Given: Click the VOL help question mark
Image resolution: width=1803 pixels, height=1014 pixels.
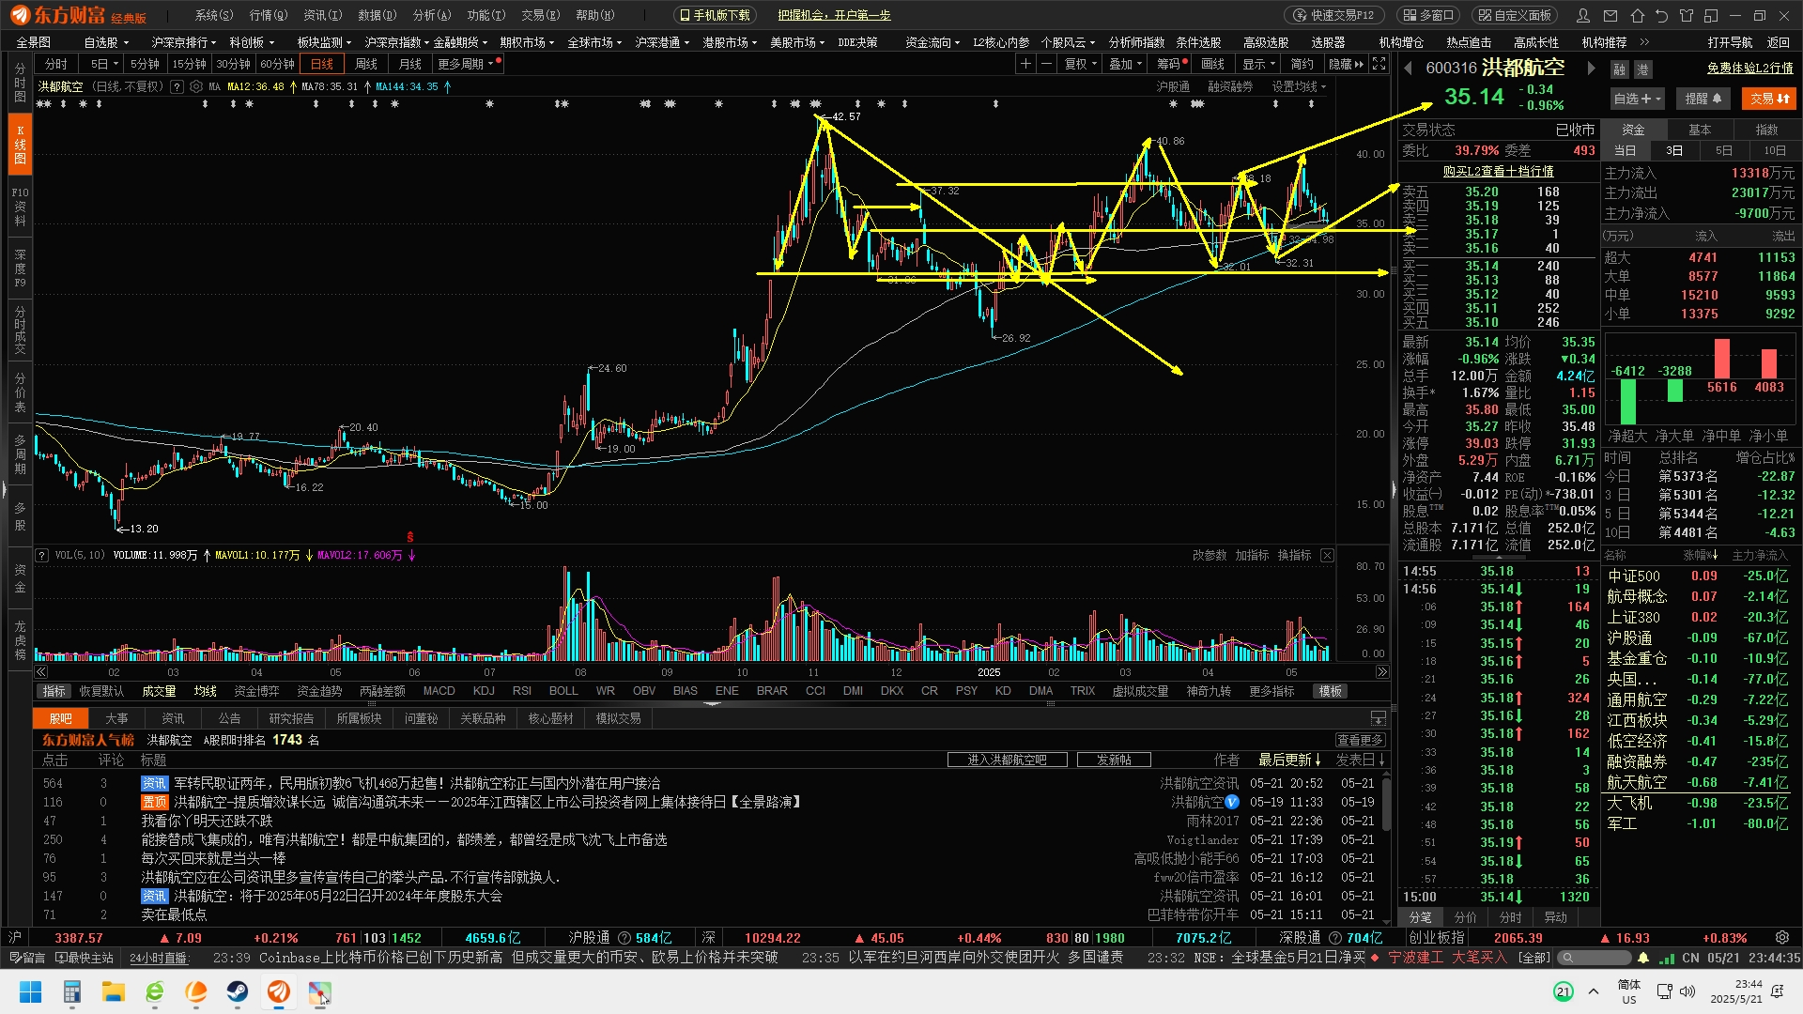Looking at the screenshot, I should pos(42,556).
